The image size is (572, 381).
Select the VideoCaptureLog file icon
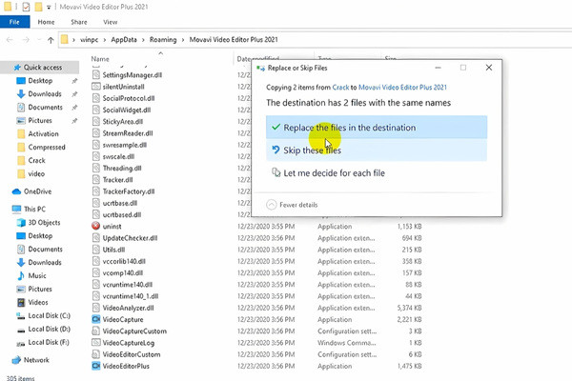(96, 343)
